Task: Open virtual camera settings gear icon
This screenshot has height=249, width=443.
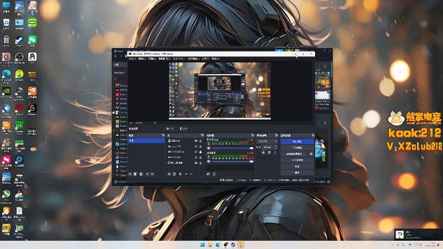Action: tap(311, 154)
